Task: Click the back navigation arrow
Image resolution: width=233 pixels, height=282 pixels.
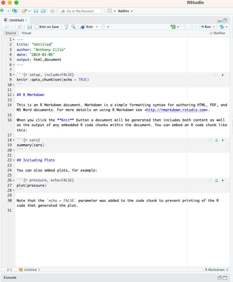Action: pyautogui.click(x=6, y=27)
